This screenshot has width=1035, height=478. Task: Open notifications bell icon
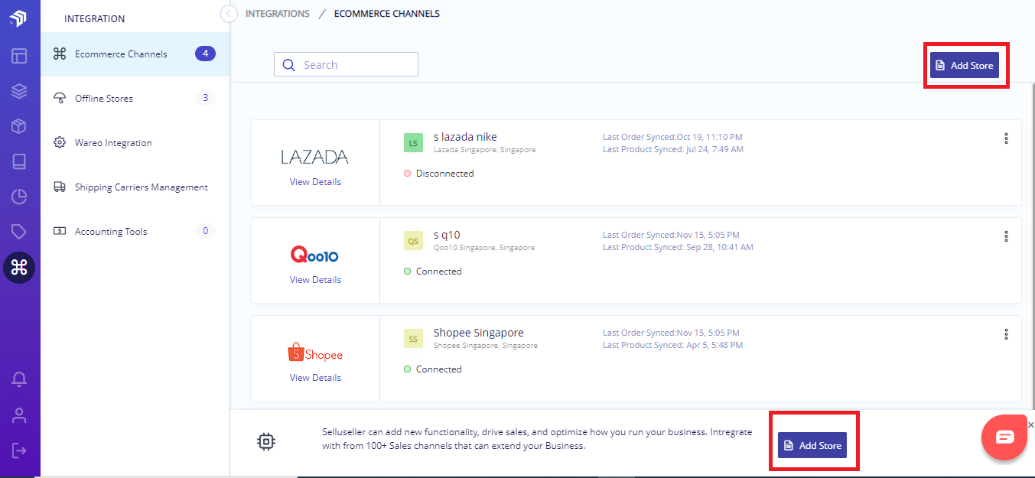19,379
